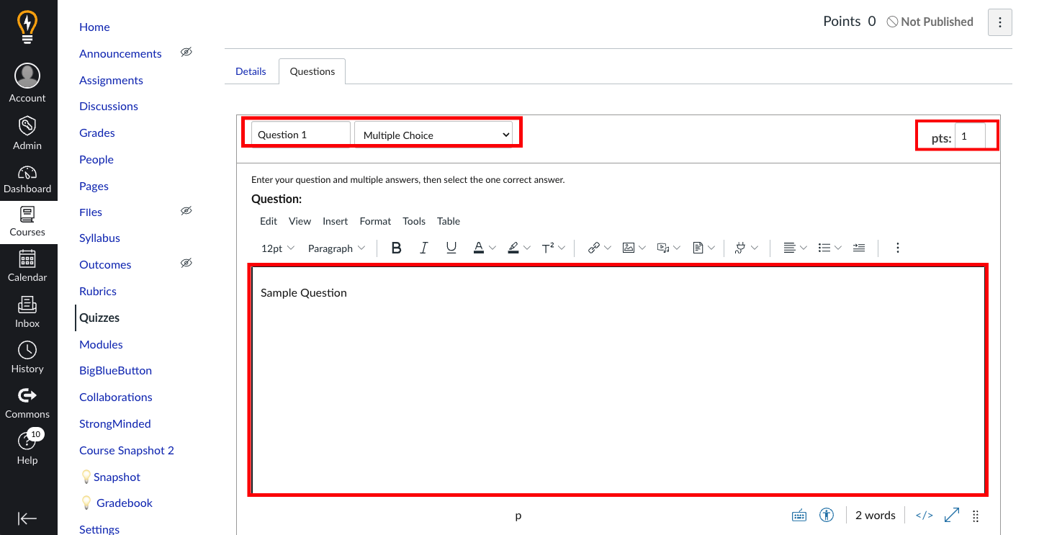Toggle bold formatting in editor toolbar

(396, 248)
